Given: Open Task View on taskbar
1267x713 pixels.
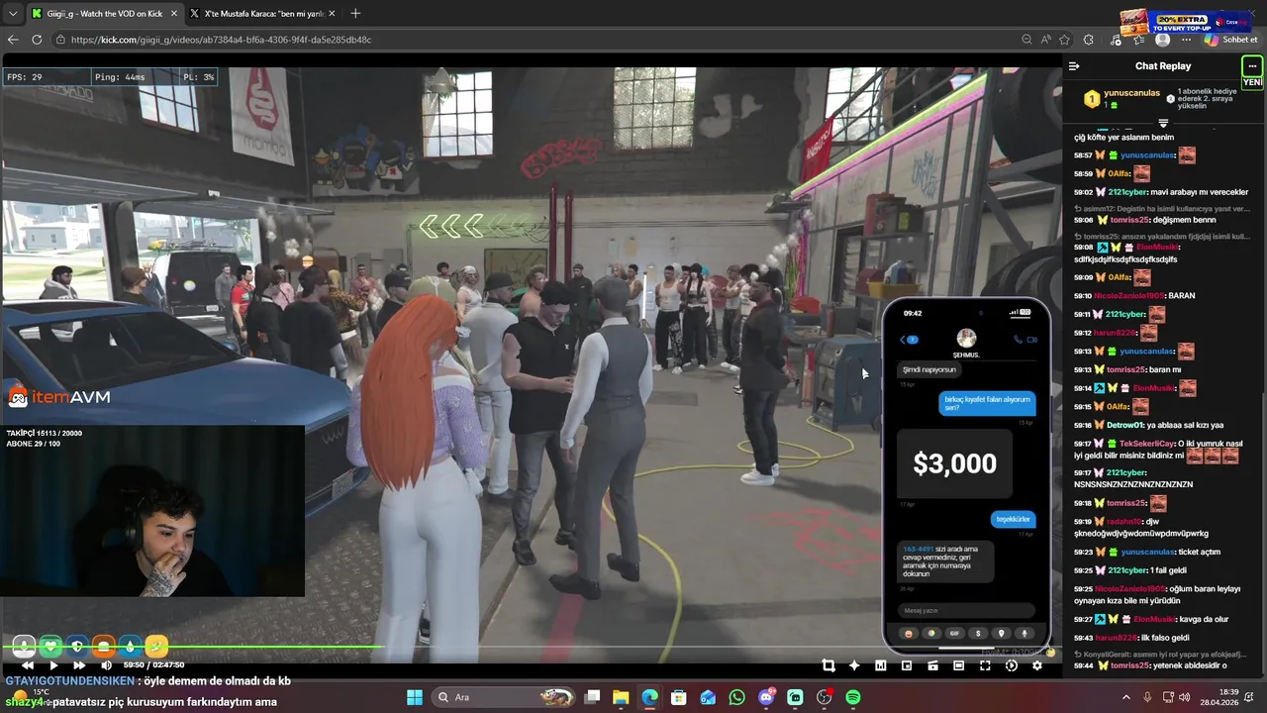Looking at the screenshot, I should 592,697.
